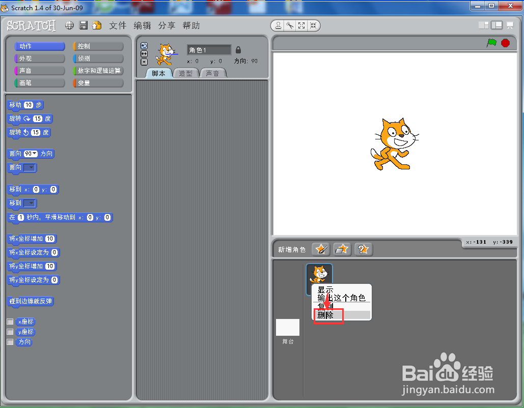The image size is (524, 408).
Task: Select the 侦测 block category
Action: tap(98, 59)
